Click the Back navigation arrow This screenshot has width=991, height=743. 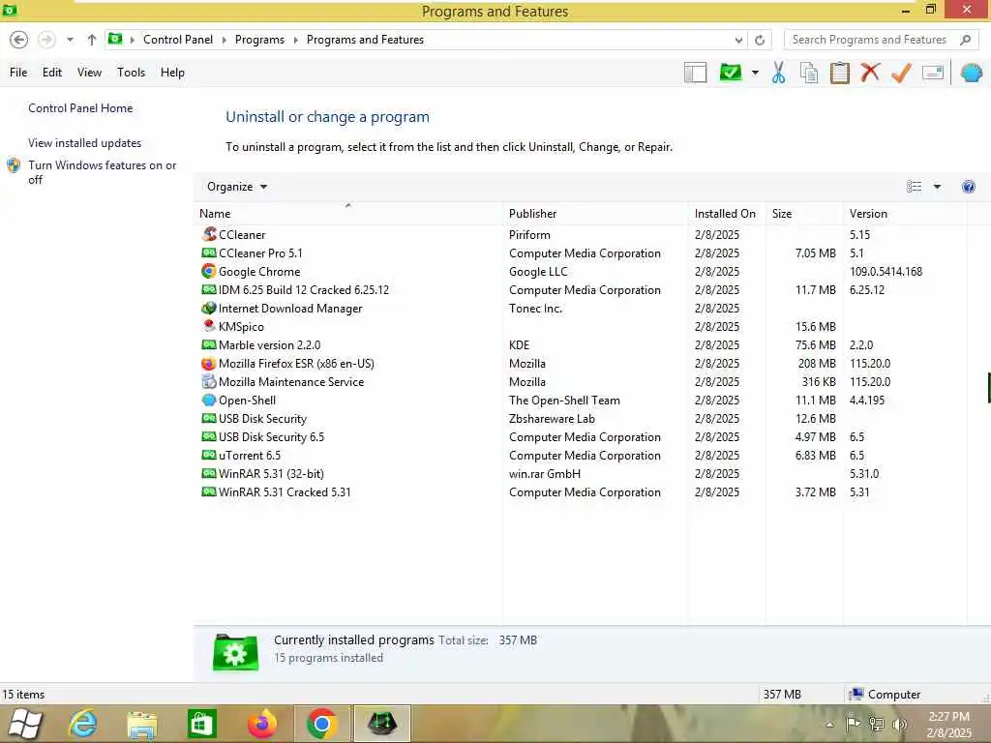point(19,40)
